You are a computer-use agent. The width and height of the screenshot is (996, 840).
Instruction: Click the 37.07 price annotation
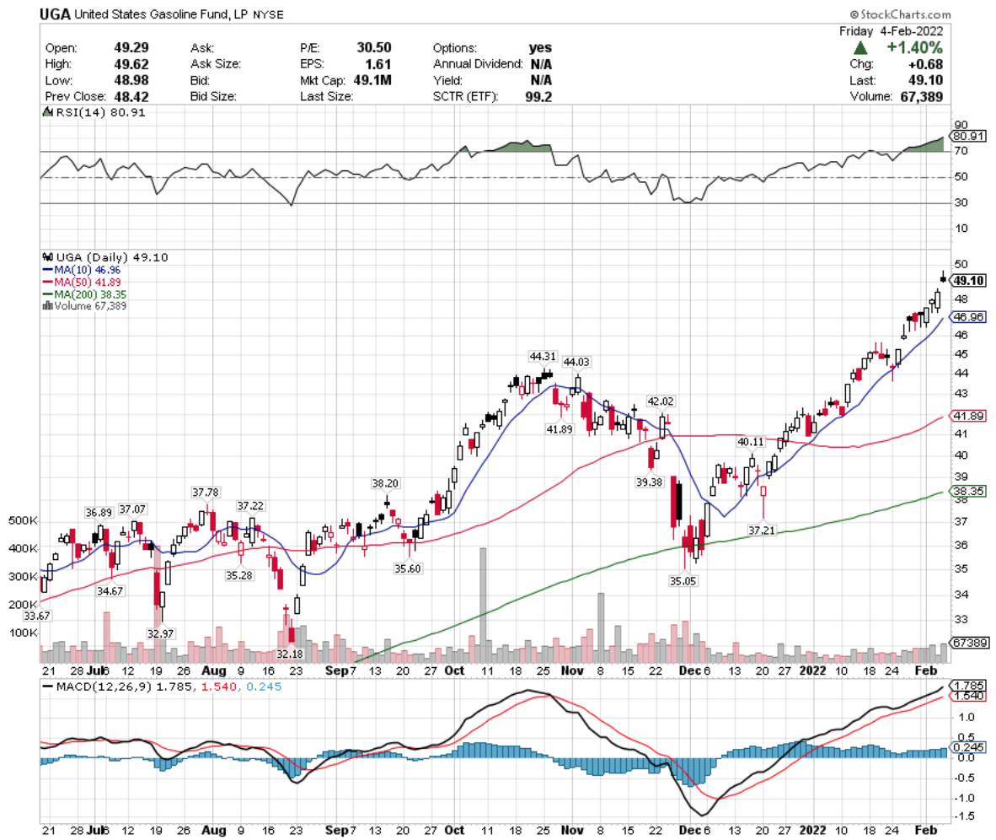[x=132, y=509]
